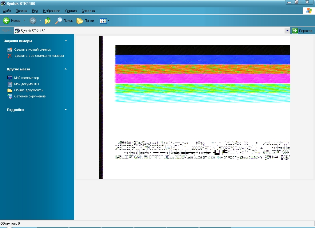Screen dimensions: 315x228
Task: Collapse the Задания камеры panel
Action: point(66,41)
